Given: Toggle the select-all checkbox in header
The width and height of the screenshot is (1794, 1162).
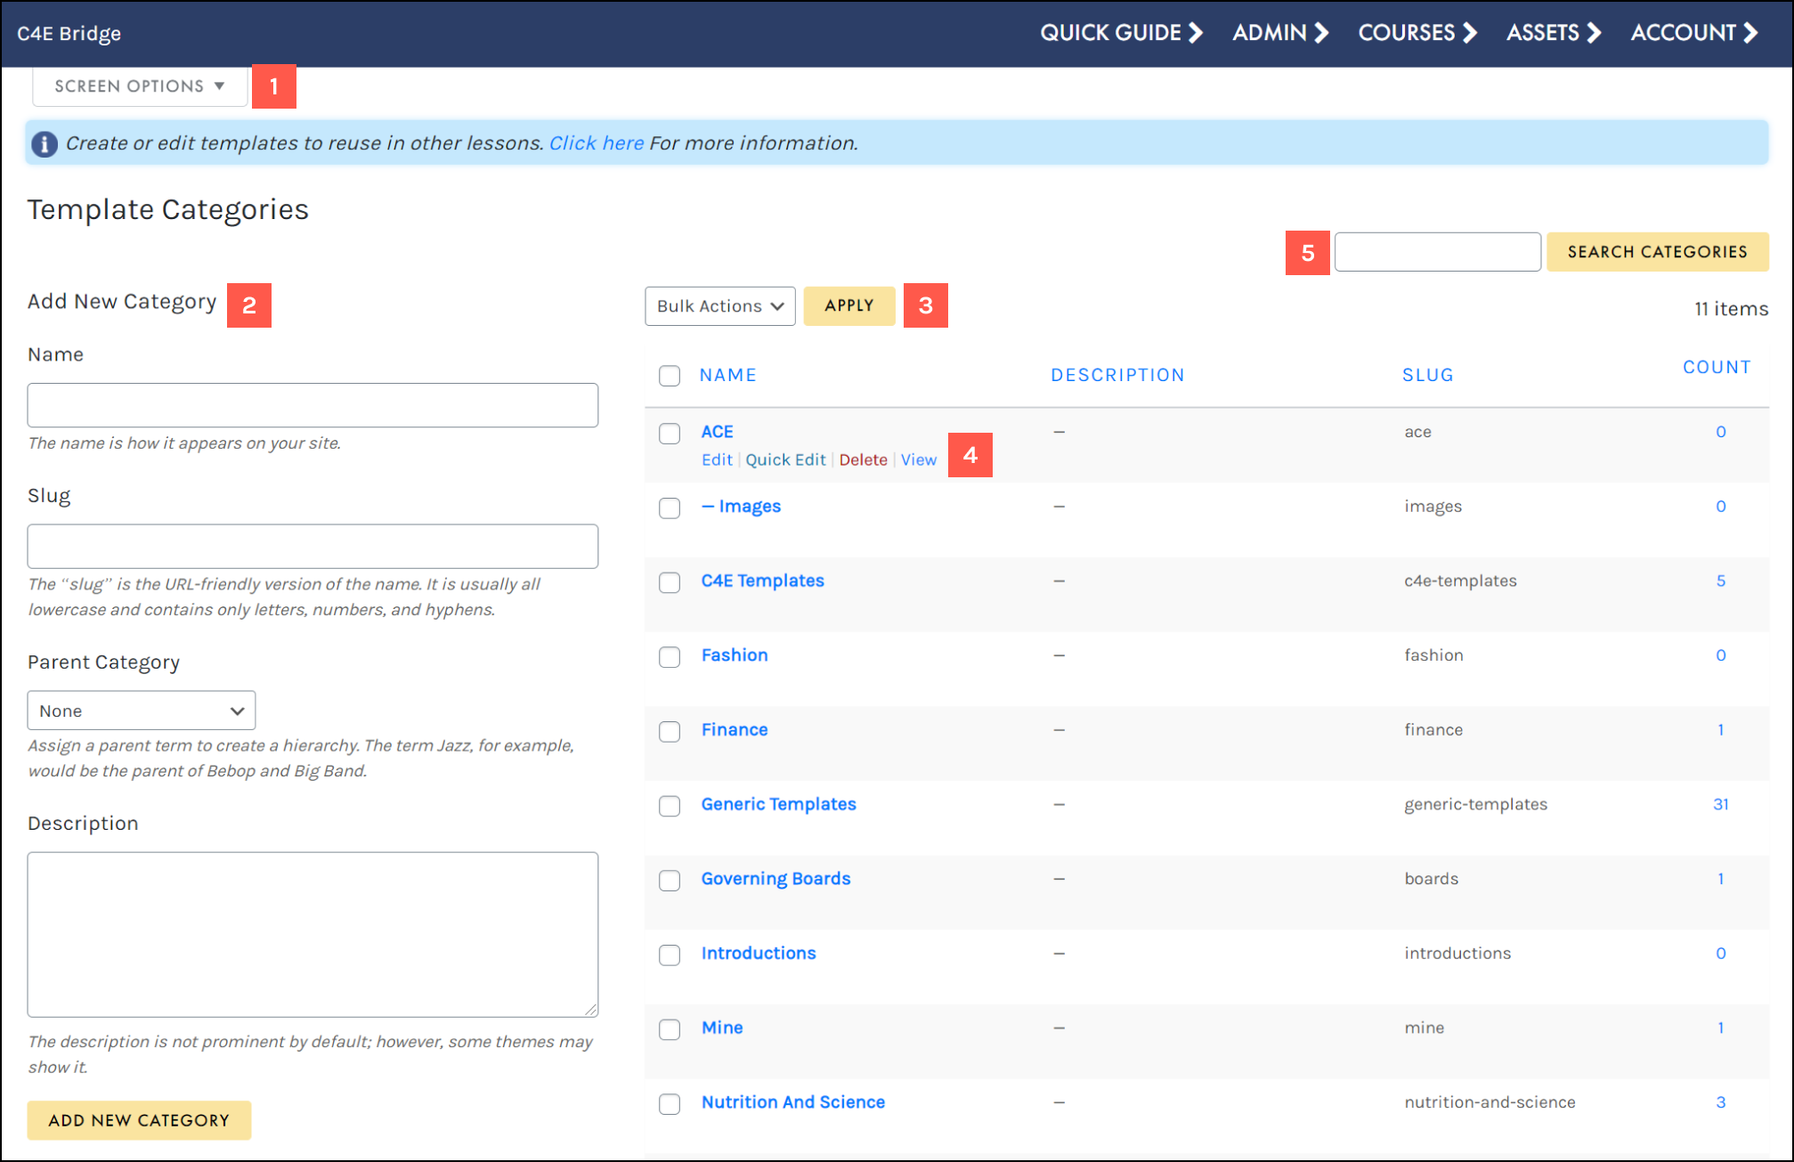Looking at the screenshot, I should tap(670, 376).
